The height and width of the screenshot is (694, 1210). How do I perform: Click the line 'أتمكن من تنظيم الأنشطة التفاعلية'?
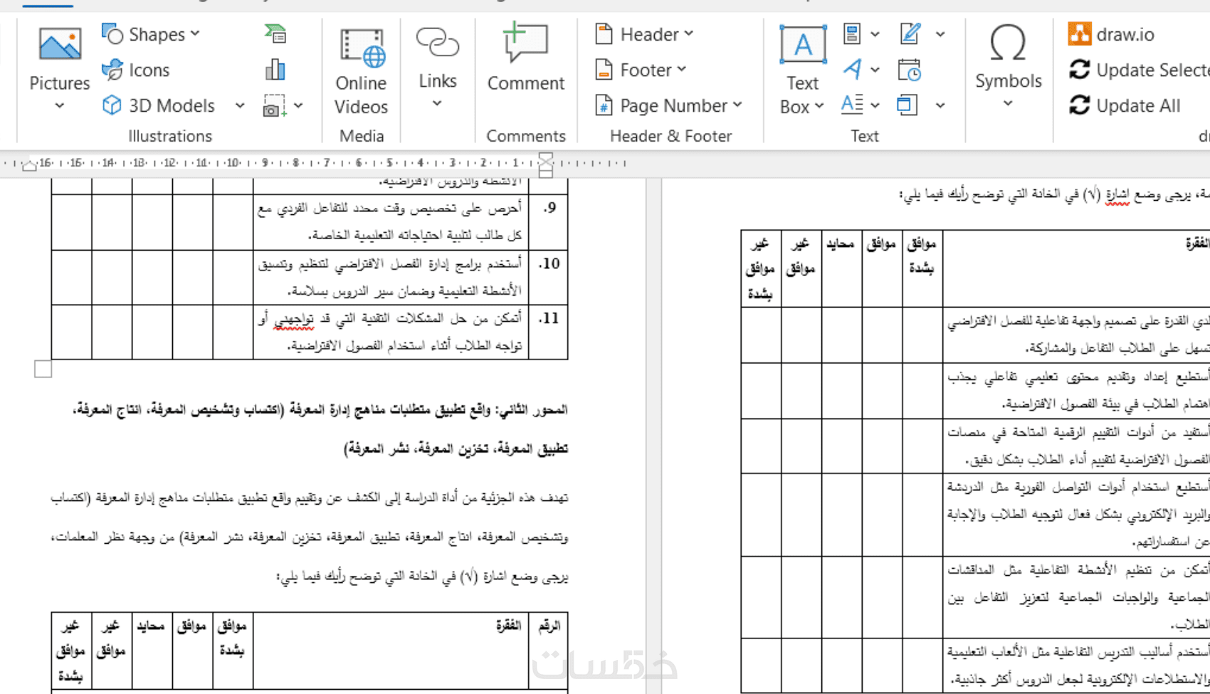pos(1078,570)
